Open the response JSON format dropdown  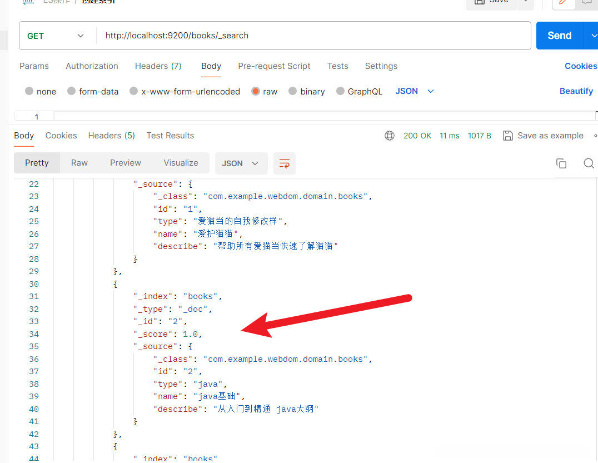[241, 163]
